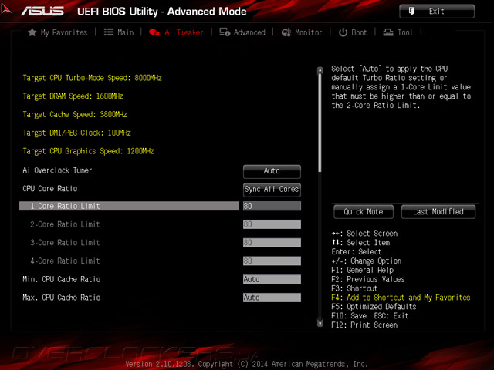Viewport: 494px width, 370px height.
Task: Click the Tool tab printer icon
Action: click(x=387, y=32)
